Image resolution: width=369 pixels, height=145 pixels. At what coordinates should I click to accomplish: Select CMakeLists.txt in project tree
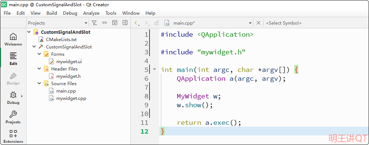click(x=61, y=40)
